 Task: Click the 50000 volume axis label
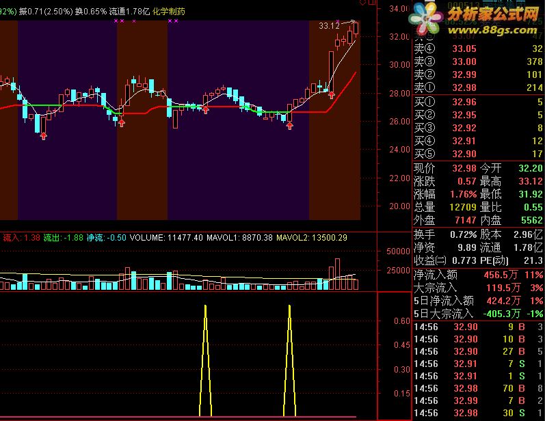399,251
